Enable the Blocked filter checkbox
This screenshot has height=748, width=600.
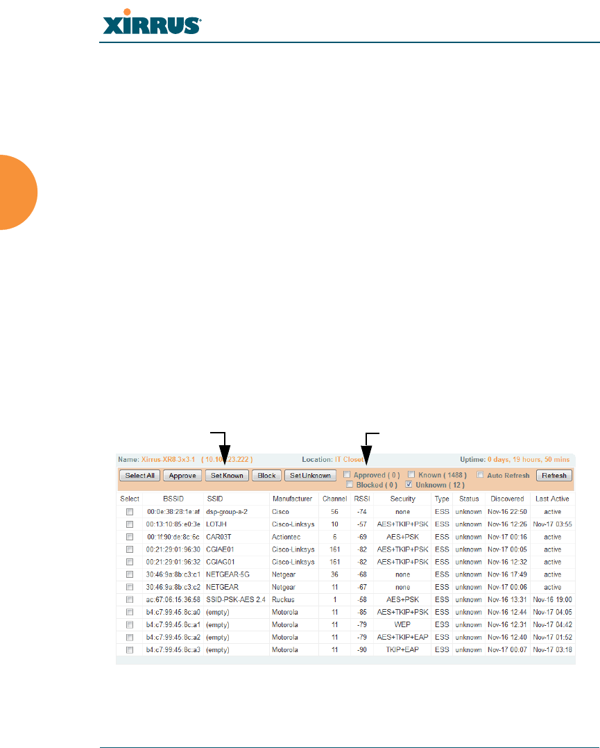[350, 485]
